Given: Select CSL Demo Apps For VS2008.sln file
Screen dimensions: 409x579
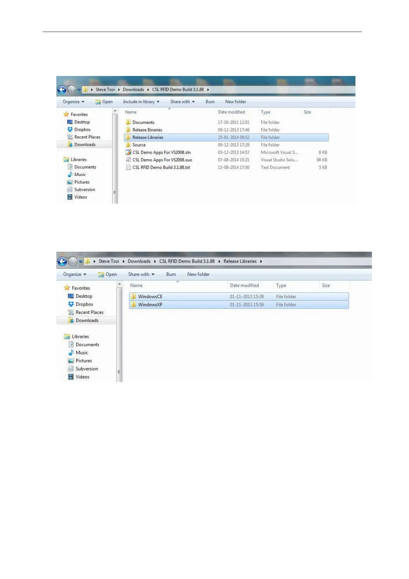Looking at the screenshot, I should click(226, 153).
